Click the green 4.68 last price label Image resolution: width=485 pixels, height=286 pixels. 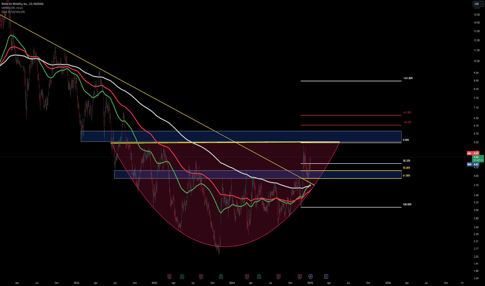[478, 159]
